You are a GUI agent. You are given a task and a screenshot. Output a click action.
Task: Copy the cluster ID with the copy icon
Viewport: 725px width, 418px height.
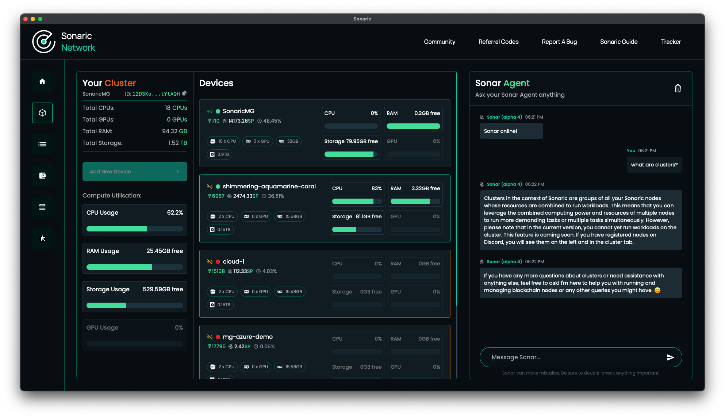pyautogui.click(x=184, y=93)
